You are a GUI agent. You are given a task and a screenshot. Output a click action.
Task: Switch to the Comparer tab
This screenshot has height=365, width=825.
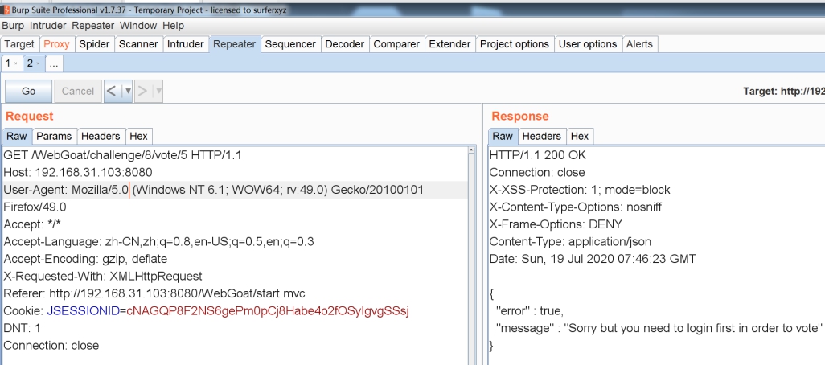tap(396, 44)
